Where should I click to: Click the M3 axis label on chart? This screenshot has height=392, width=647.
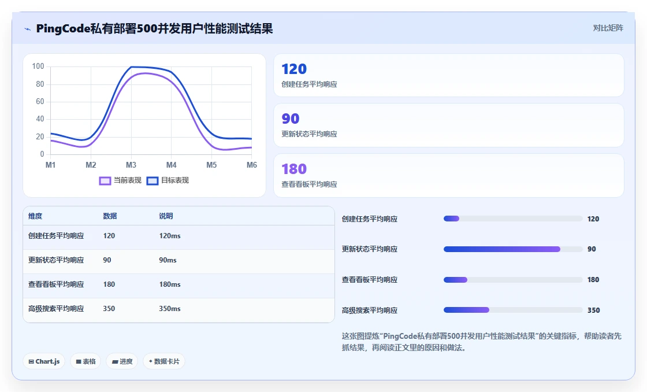pyautogui.click(x=131, y=165)
